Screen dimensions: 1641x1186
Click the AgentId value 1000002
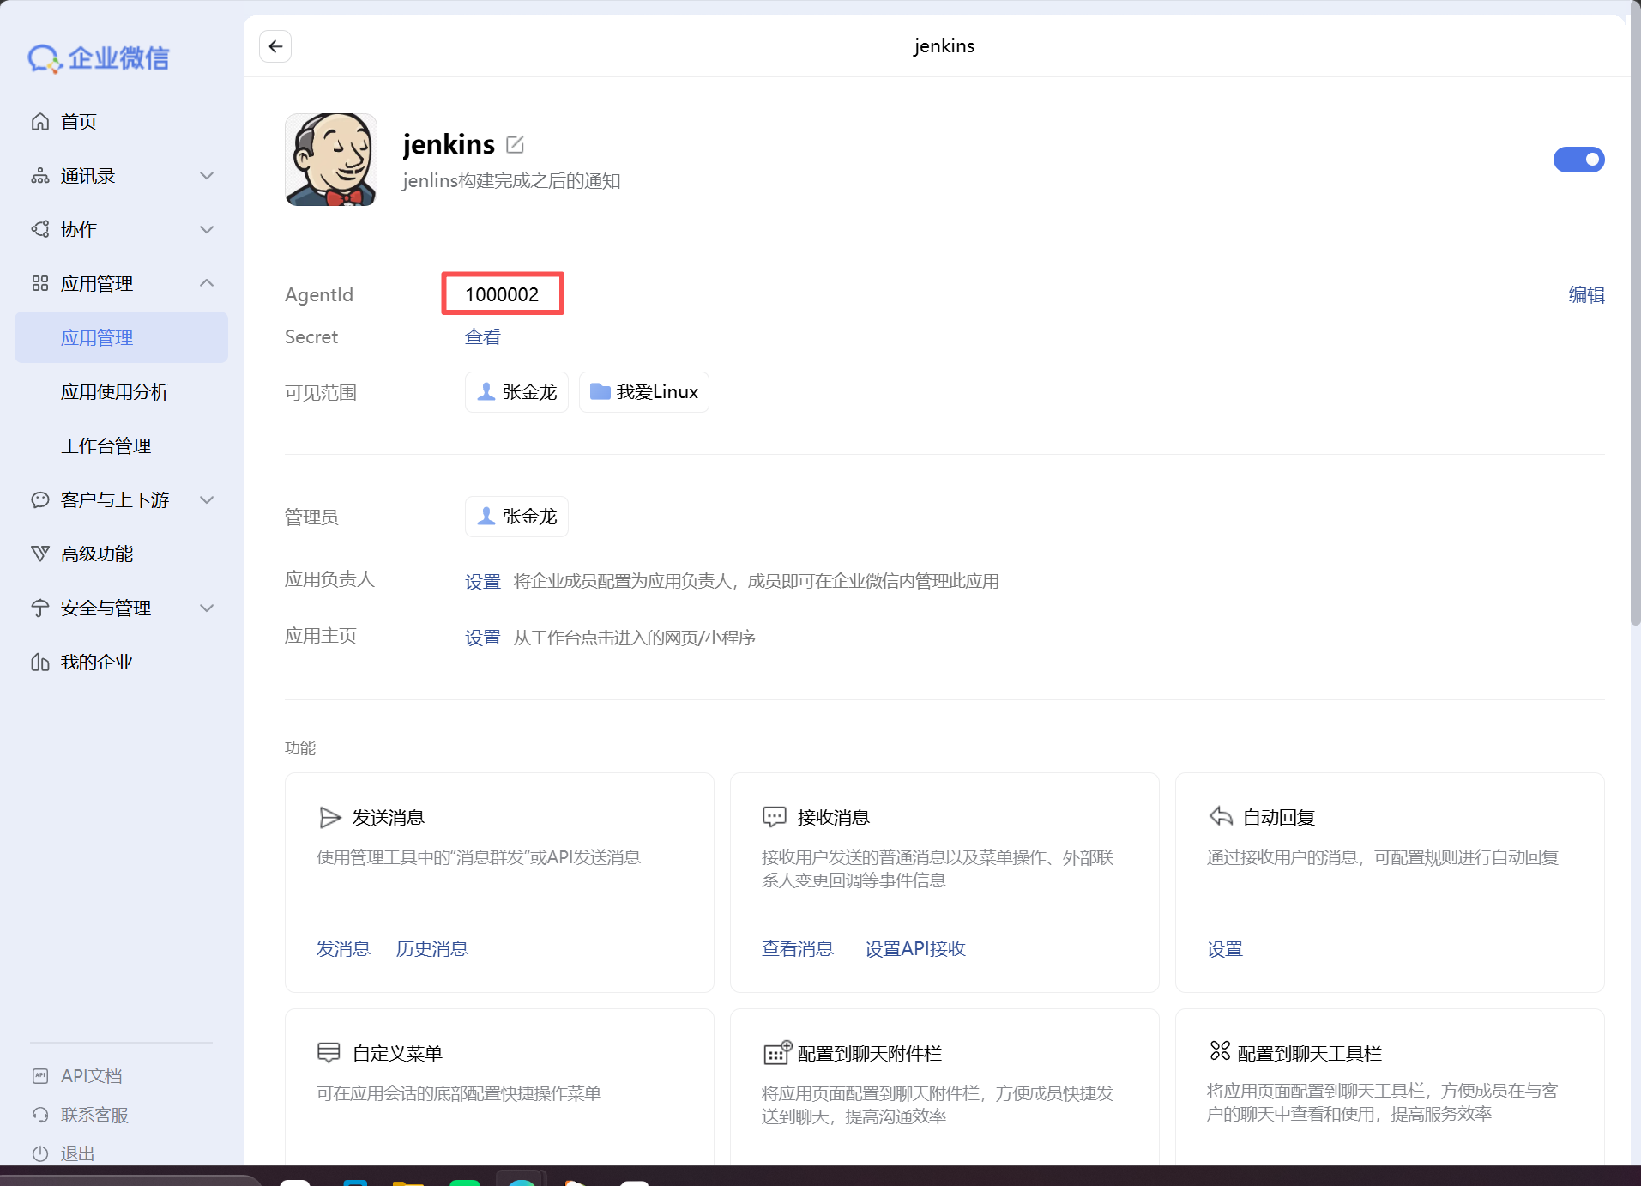[x=502, y=294]
